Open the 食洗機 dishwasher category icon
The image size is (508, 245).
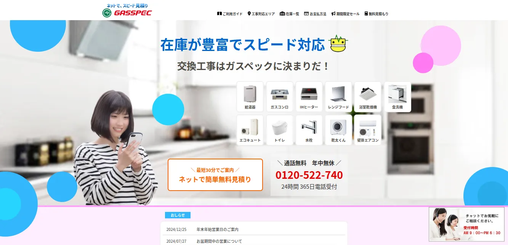click(x=397, y=97)
